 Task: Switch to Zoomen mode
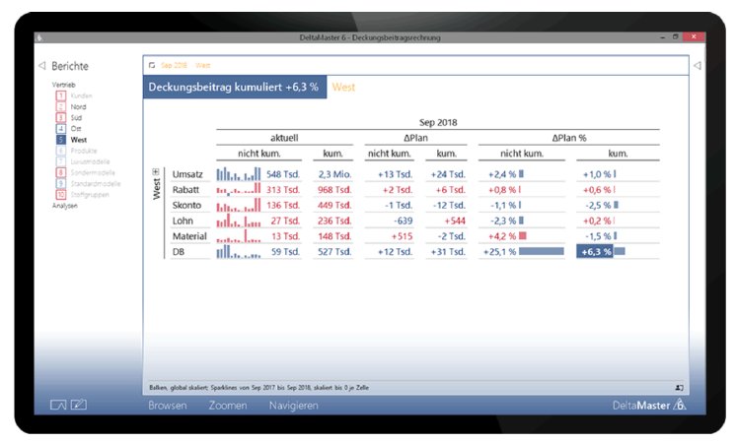pos(228,406)
